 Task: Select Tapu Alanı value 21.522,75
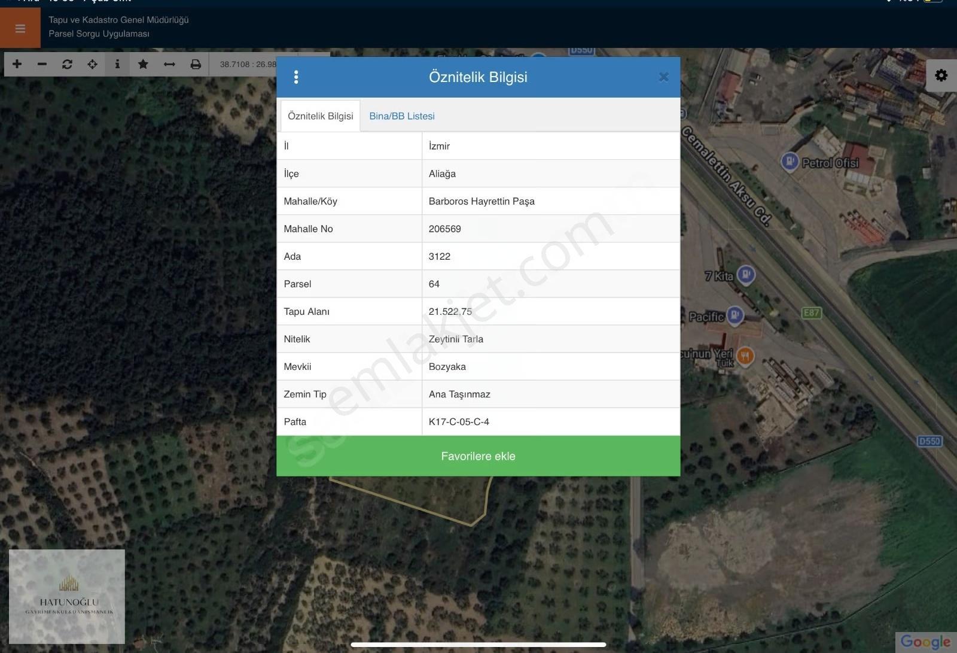pyautogui.click(x=551, y=311)
